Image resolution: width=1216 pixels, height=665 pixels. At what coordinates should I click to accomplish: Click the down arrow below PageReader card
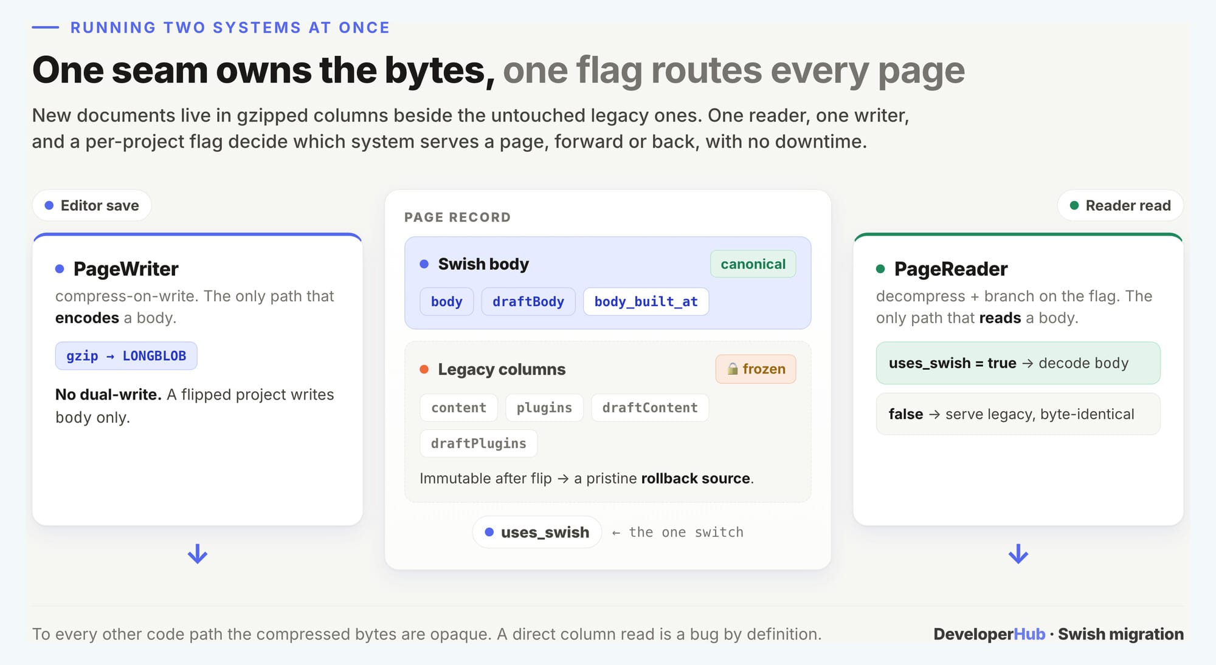click(1018, 554)
